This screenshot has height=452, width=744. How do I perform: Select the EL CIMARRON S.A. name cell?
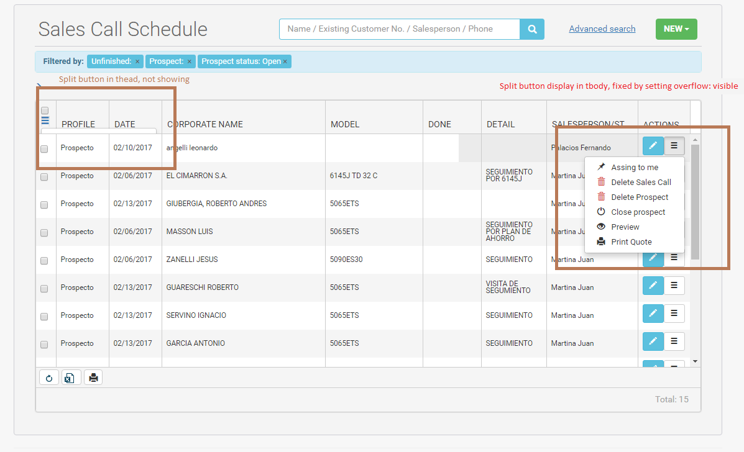tap(244, 176)
